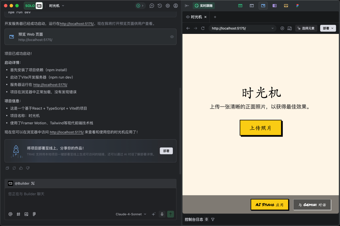Open the Claude-4-Sonnet model dropdown
The image size is (340, 226).
[131, 214]
